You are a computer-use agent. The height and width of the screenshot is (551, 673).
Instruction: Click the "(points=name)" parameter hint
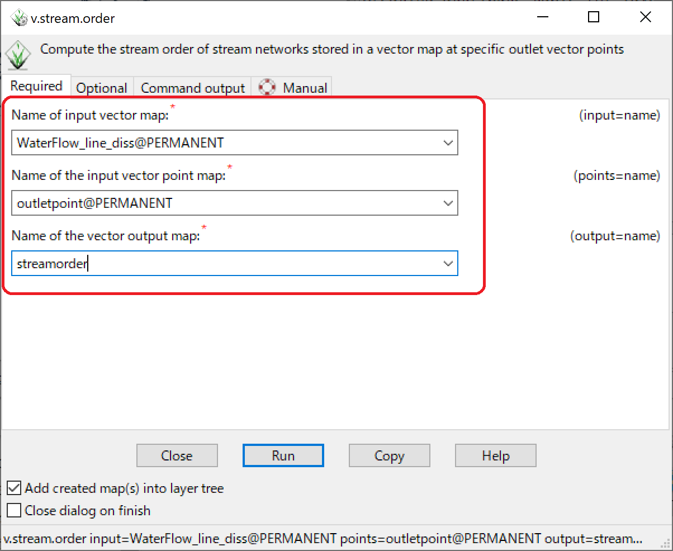[x=617, y=176]
